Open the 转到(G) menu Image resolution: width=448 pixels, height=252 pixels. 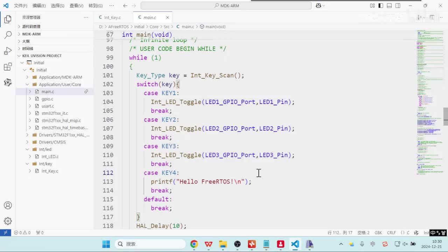point(96,6)
